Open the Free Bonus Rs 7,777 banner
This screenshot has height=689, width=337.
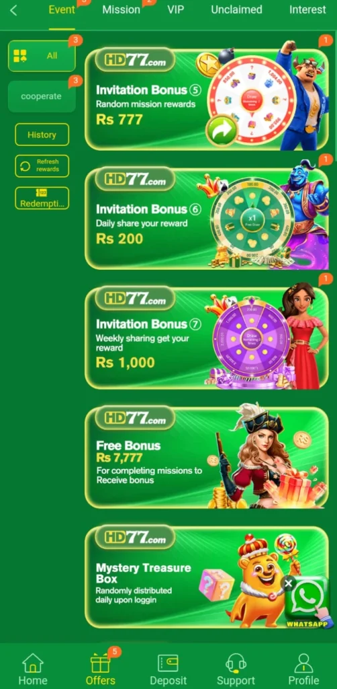tap(206, 458)
